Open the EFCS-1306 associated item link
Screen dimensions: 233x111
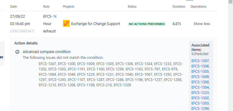pos(200,66)
